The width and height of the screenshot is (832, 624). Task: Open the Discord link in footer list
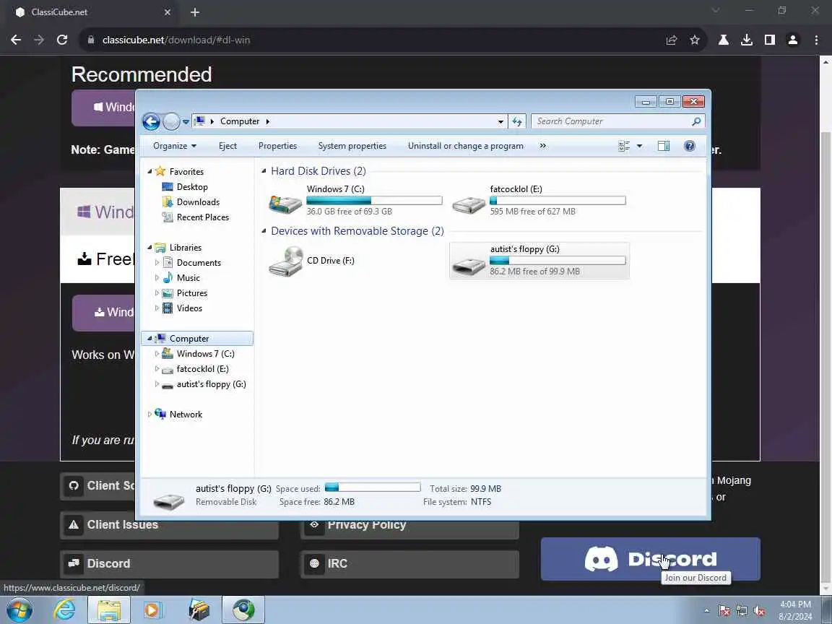[169, 563]
